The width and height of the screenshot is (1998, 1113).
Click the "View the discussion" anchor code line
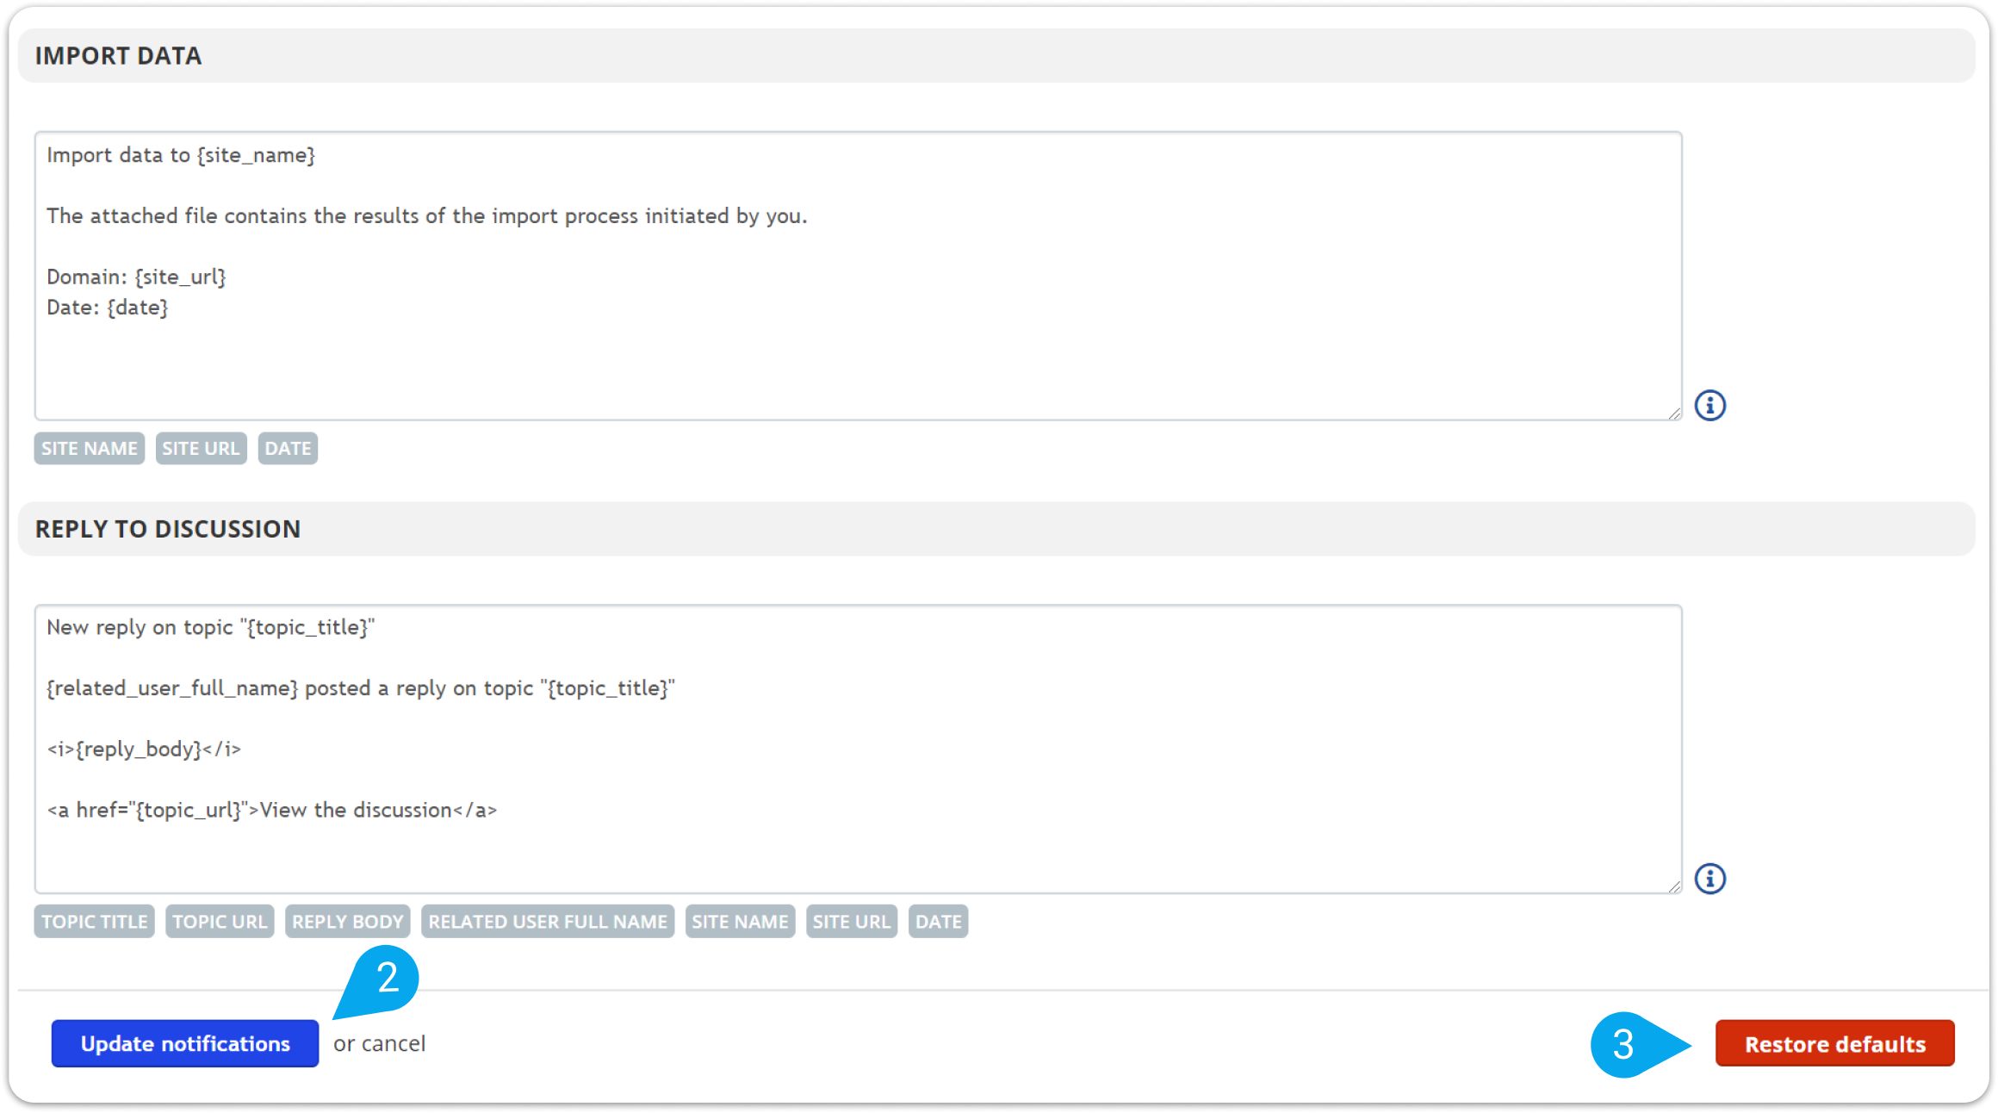point(272,811)
